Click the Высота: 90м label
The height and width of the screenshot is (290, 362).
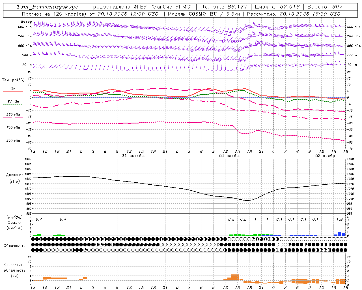(x=325, y=7)
